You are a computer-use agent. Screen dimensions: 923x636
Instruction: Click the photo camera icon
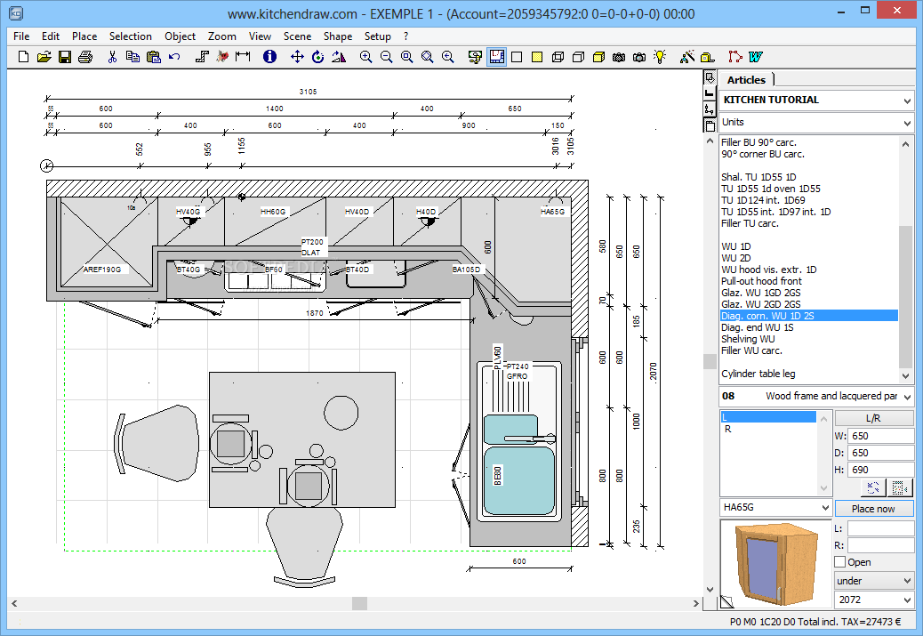point(639,57)
